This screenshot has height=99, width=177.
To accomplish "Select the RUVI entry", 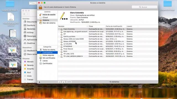I will click(x=108, y=51).
